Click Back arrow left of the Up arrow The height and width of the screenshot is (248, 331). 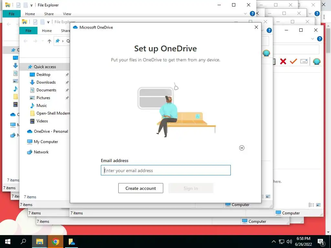pyautogui.click(x=26, y=41)
